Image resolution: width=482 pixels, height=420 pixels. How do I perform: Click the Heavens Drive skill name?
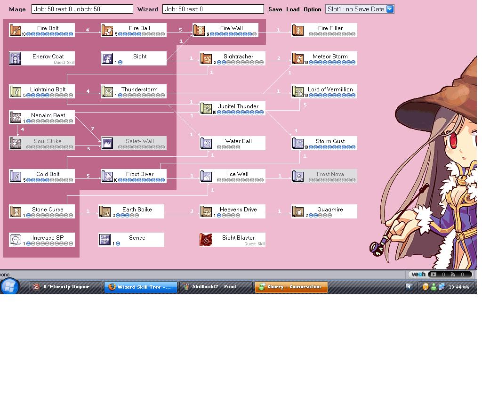(x=238, y=210)
